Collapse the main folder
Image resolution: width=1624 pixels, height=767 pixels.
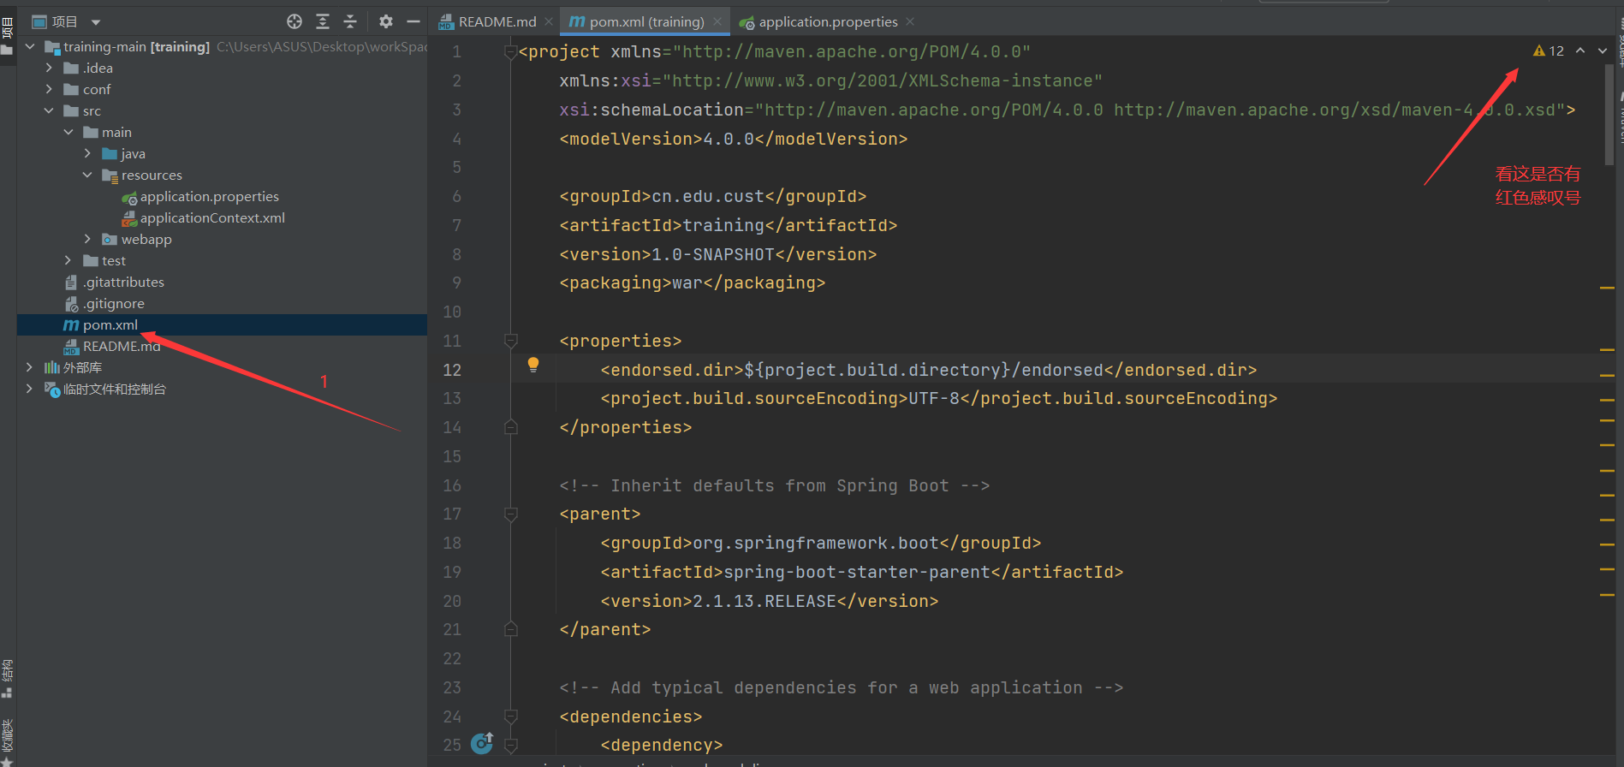tap(68, 132)
